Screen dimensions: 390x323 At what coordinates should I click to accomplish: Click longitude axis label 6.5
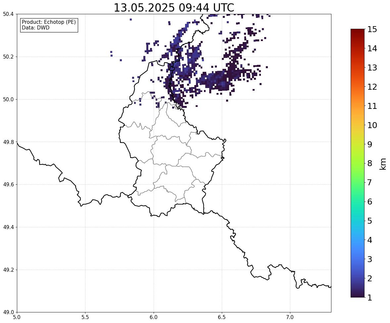pos(222,317)
